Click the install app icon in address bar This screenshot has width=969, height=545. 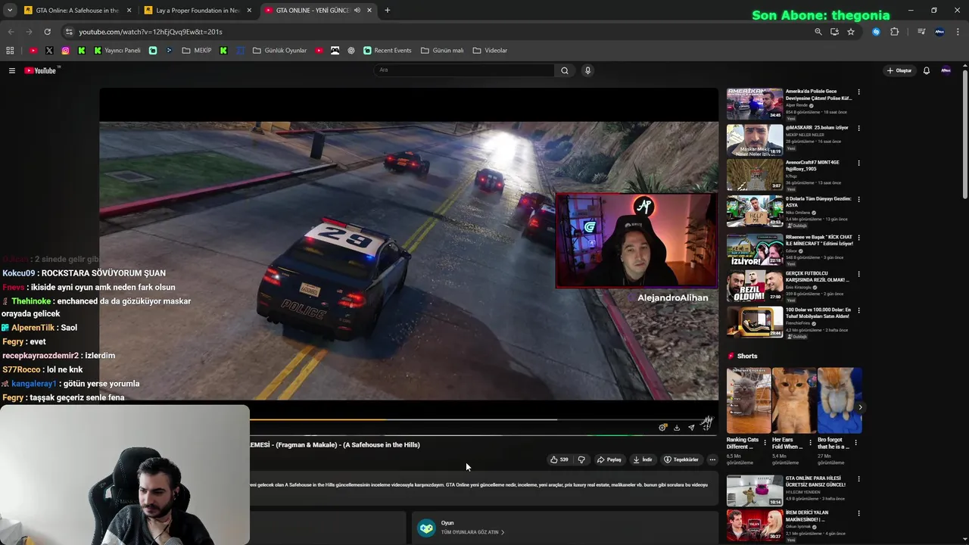tap(834, 32)
